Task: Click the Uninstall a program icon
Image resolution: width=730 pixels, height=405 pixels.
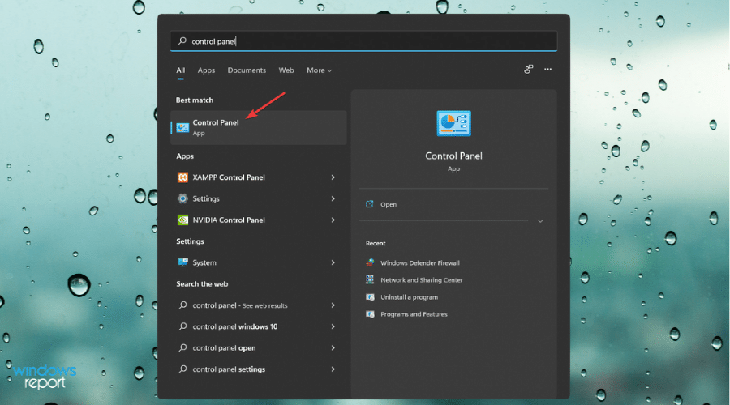Action: (370, 297)
